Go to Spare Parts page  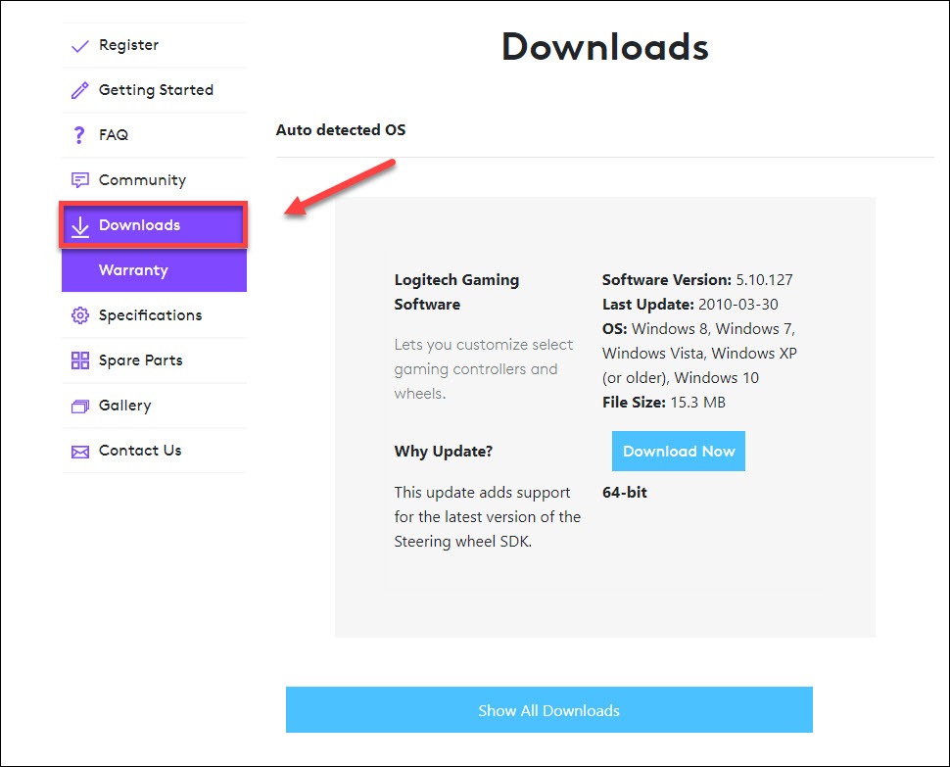[154, 360]
